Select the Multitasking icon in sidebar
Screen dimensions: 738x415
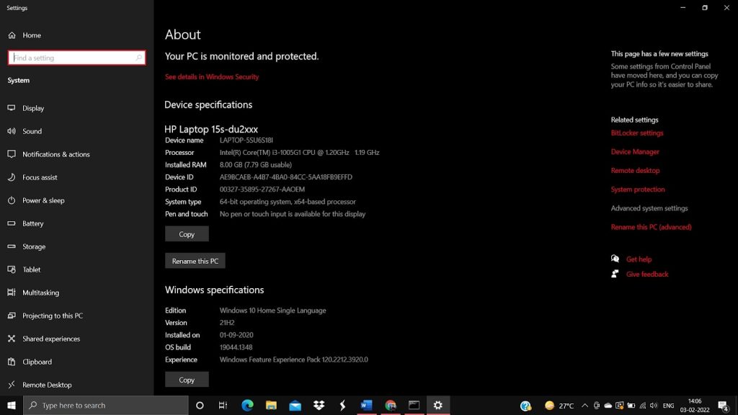pos(12,293)
